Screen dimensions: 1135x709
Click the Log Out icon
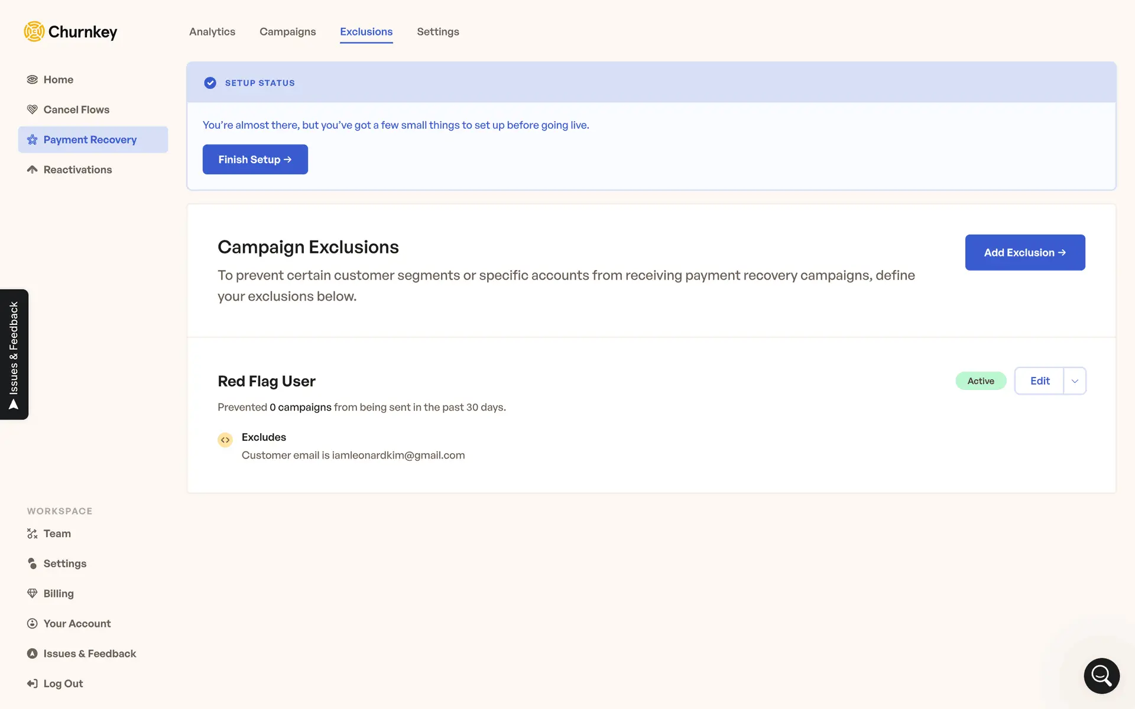click(33, 684)
